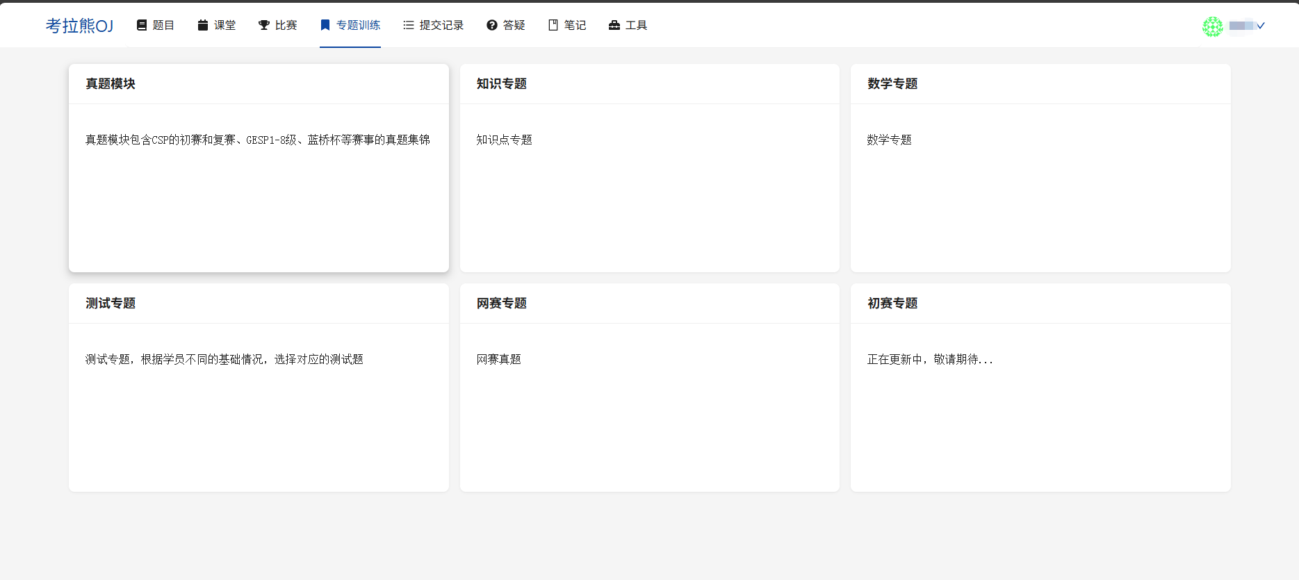1299x580 pixels.
Task: Click the toolbox icon beside 工具
Action: [x=614, y=25]
